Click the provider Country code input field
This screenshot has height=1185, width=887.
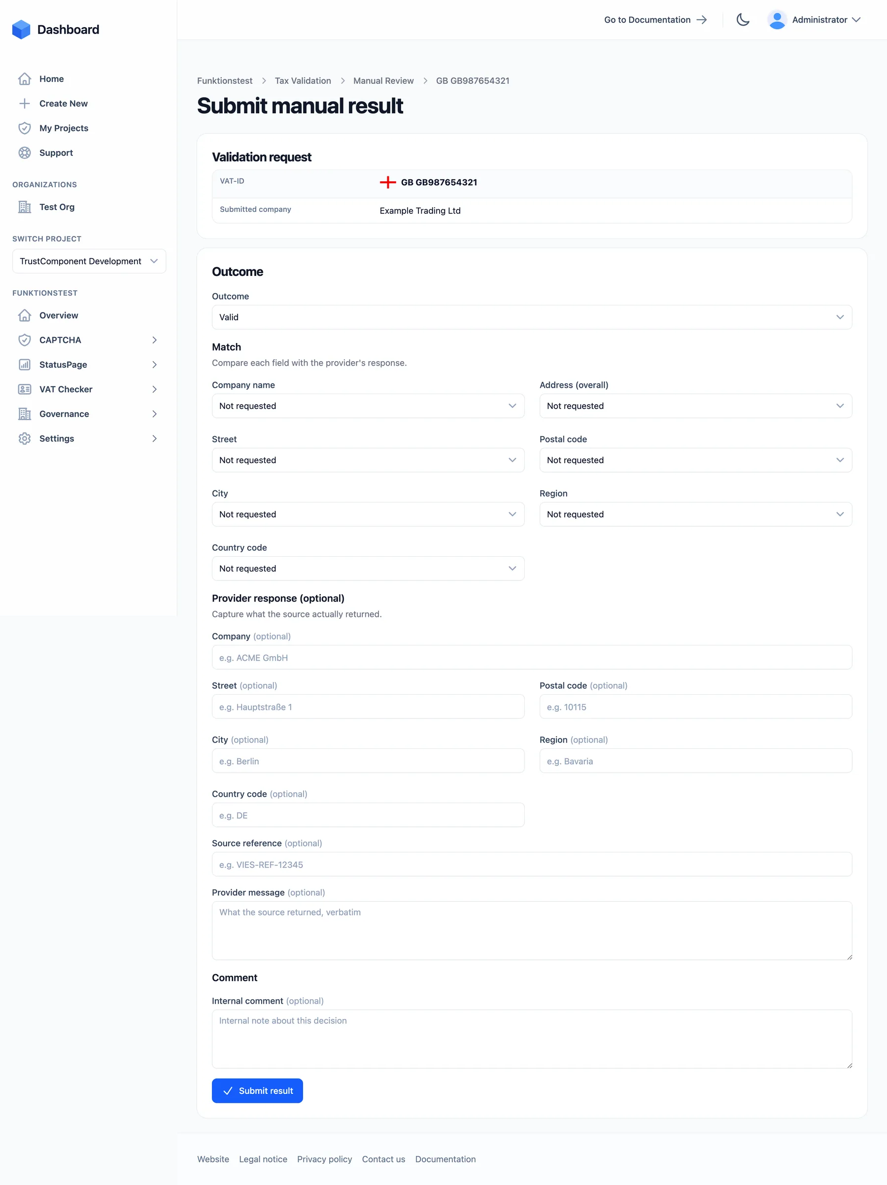point(368,815)
